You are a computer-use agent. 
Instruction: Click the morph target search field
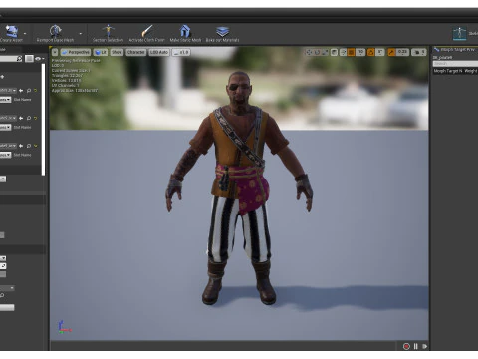click(455, 64)
